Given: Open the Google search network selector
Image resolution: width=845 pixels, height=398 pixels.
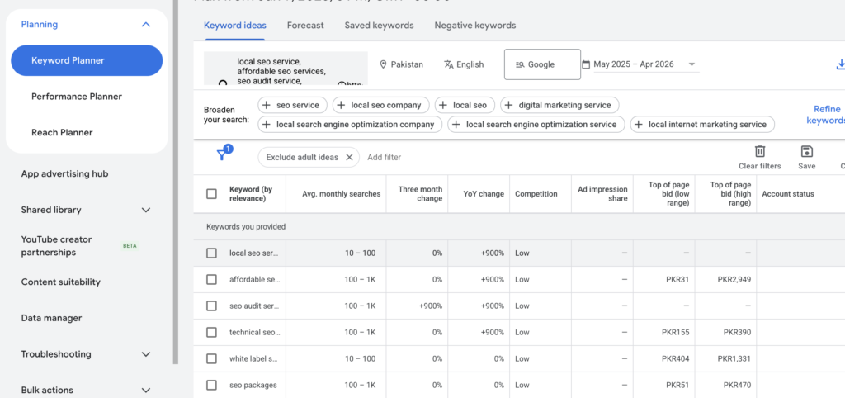Looking at the screenshot, I should pyautogui.click(x=542, y=64).
